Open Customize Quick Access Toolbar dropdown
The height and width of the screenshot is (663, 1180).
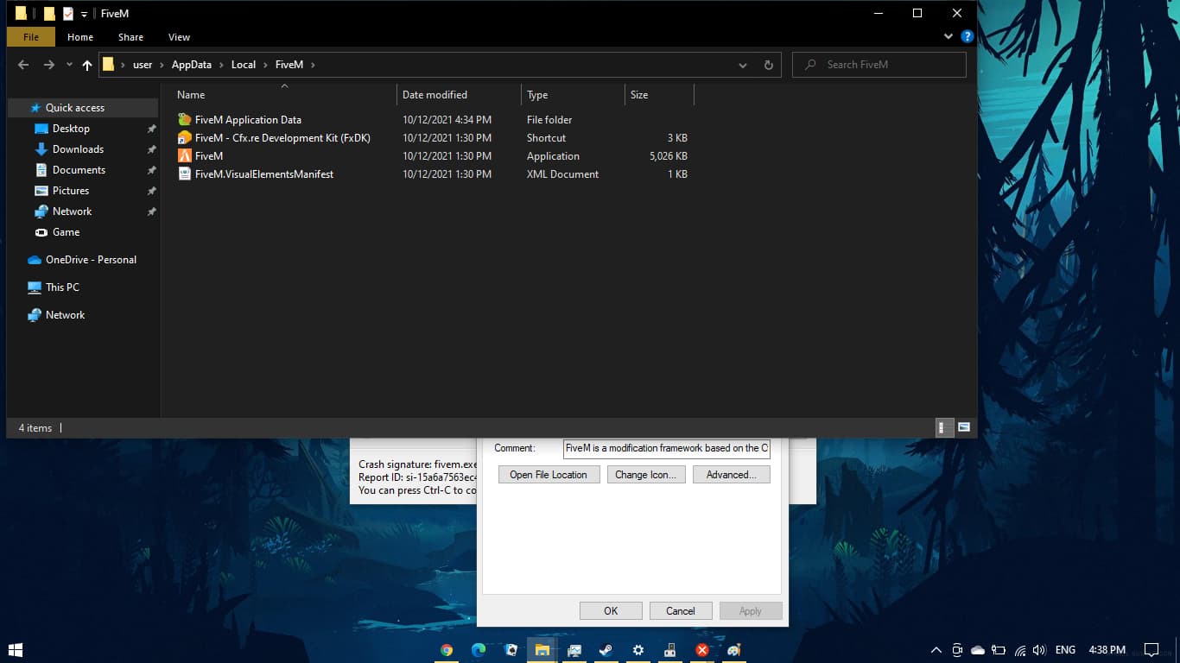click(84, 15)
